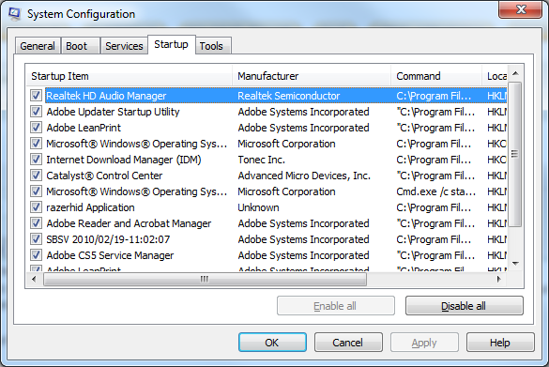Toggle the SBSV 2010/02/19-11:02:07 checkbox
Image resolution: width=549 pixels, height=367 pixels.
(x=36, y=238)
